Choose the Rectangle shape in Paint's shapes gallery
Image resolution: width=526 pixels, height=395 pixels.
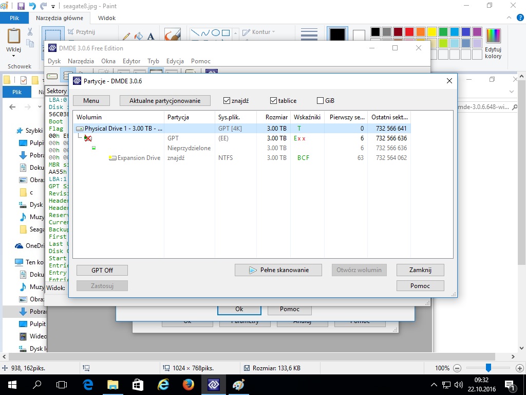click(x=226, y=32)
